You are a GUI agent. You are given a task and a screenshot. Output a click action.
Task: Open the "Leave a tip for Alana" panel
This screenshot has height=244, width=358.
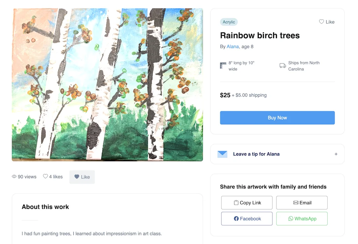[256, 154]
